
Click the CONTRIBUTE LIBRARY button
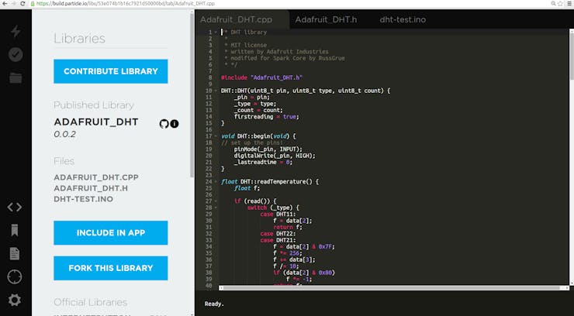click(x=111, y=71)
